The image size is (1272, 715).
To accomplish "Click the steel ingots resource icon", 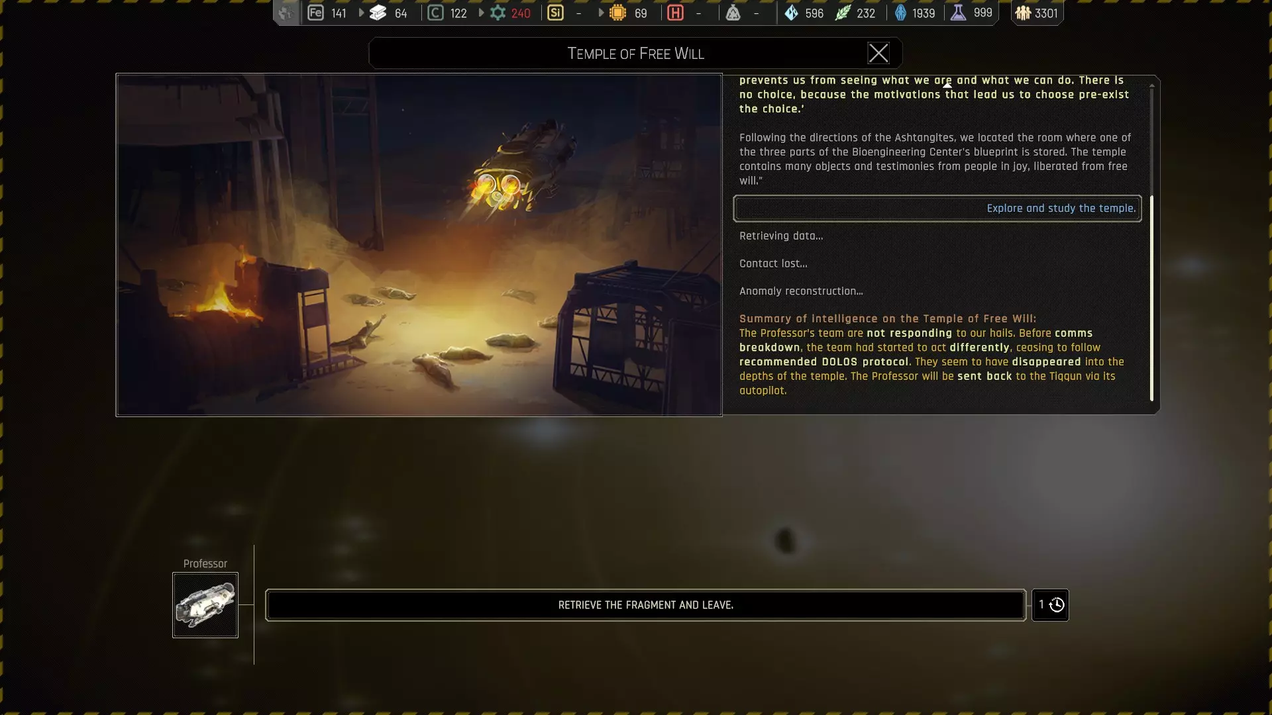I will click(378, 13).
